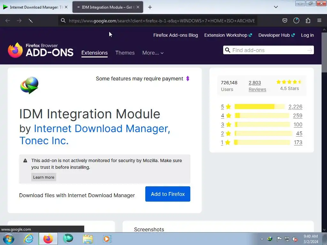
Task: Click the search submit arrow in Find add-ons
Action: click(x=310, y=50)
